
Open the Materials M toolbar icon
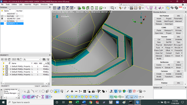[72, 8]
